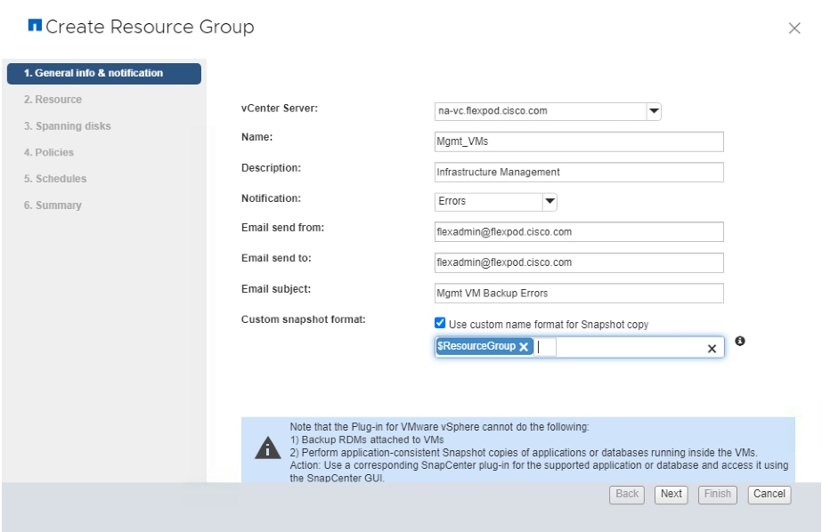Clear the custom snapshot format field
The height and width of the screenshot is (532, 822).
[x=712, y=348]
